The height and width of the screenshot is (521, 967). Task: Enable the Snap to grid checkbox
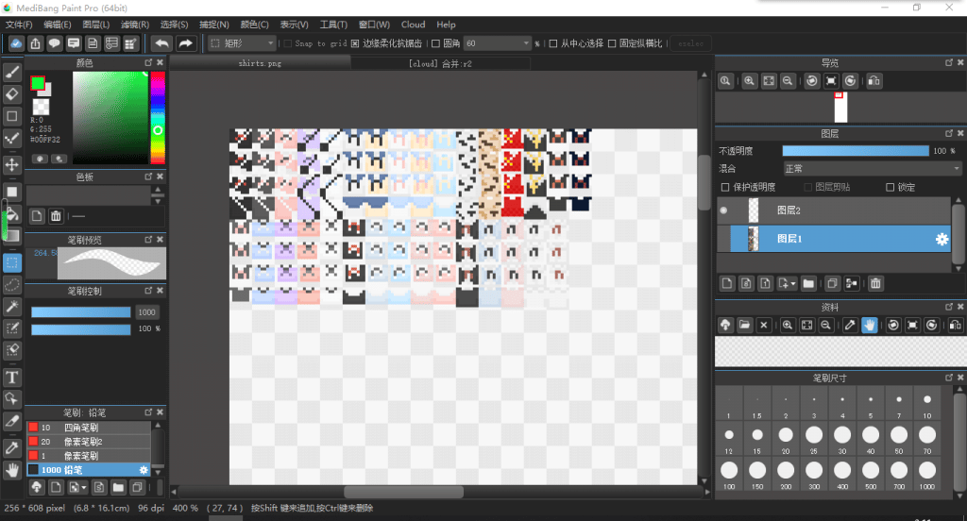pos(288,43)
